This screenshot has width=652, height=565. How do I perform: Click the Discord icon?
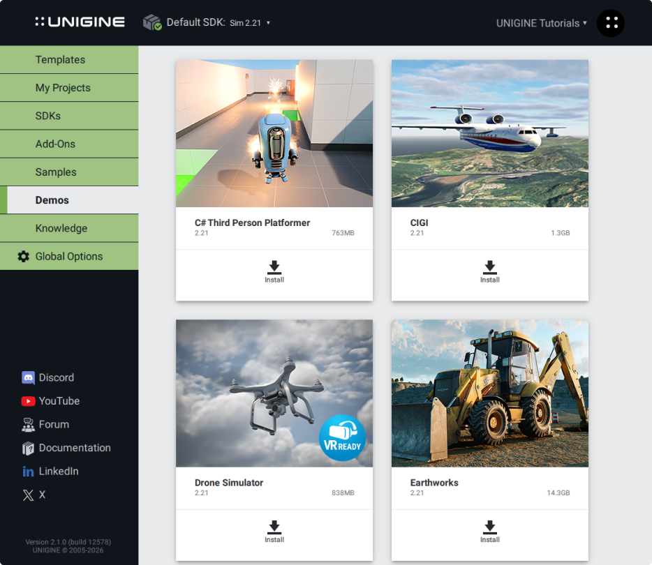28,377
